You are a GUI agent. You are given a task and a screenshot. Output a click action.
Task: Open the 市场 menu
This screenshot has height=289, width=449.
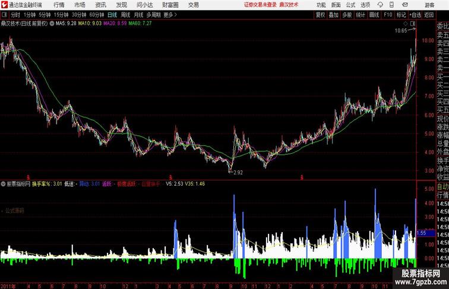click(x=80, y=5)
